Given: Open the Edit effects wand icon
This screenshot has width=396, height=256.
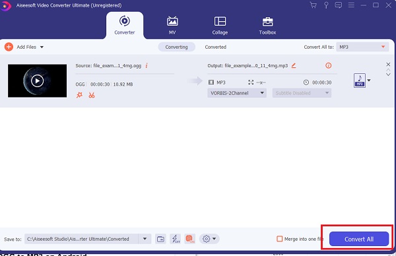Looking at the screenshot, I should coord(80,95).
